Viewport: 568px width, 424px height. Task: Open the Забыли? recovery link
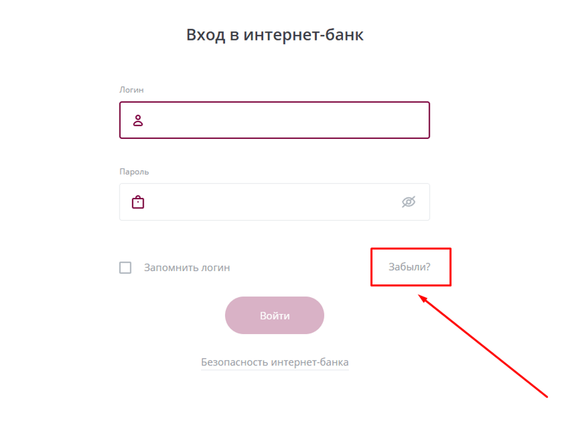tap(410, 267)
